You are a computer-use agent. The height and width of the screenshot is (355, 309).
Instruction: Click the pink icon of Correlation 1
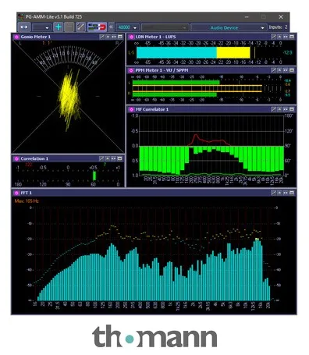(16, 158)
